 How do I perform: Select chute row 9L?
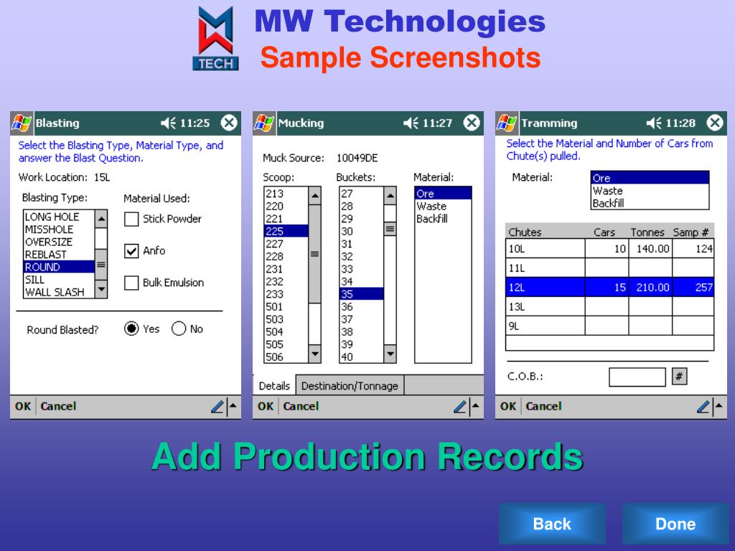click(x=610, y=326)
